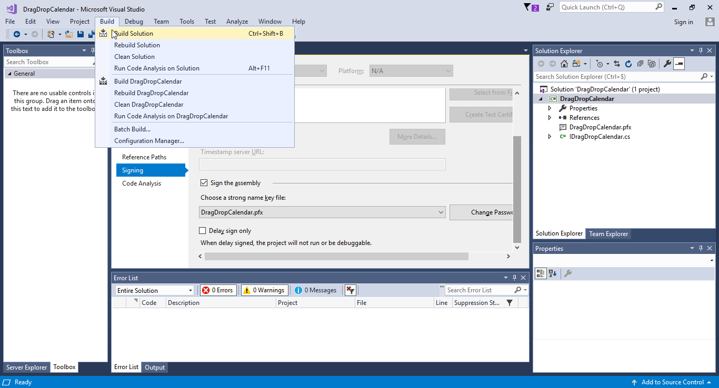This screenshot has width=719, height=388.
Task: Open Reference Paths settings page
Action: pyautogui.click(x=144, y=157)
